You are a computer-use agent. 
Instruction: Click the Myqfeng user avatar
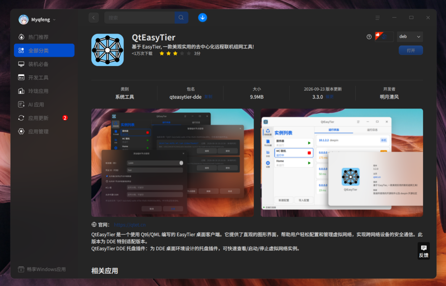click(x=23, y=20)
